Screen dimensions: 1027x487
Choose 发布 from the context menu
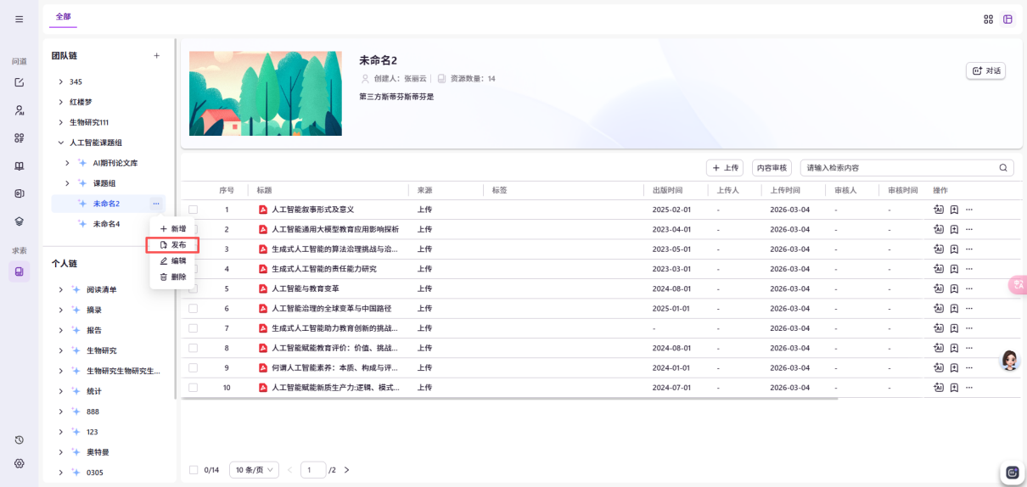pyautogui.click(x=173, y=245)
